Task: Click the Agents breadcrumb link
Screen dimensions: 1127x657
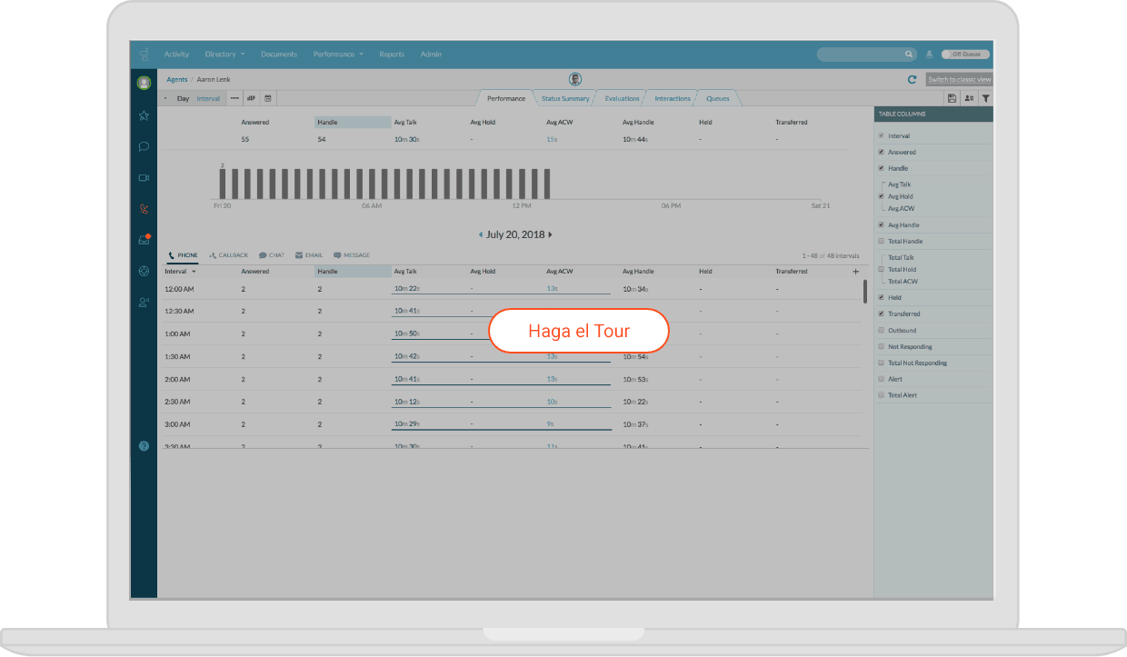Action: pos(176,79)
